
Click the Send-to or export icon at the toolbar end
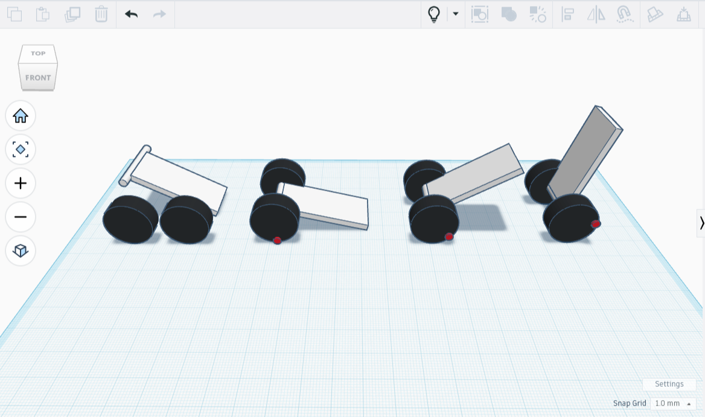[684, 14]
